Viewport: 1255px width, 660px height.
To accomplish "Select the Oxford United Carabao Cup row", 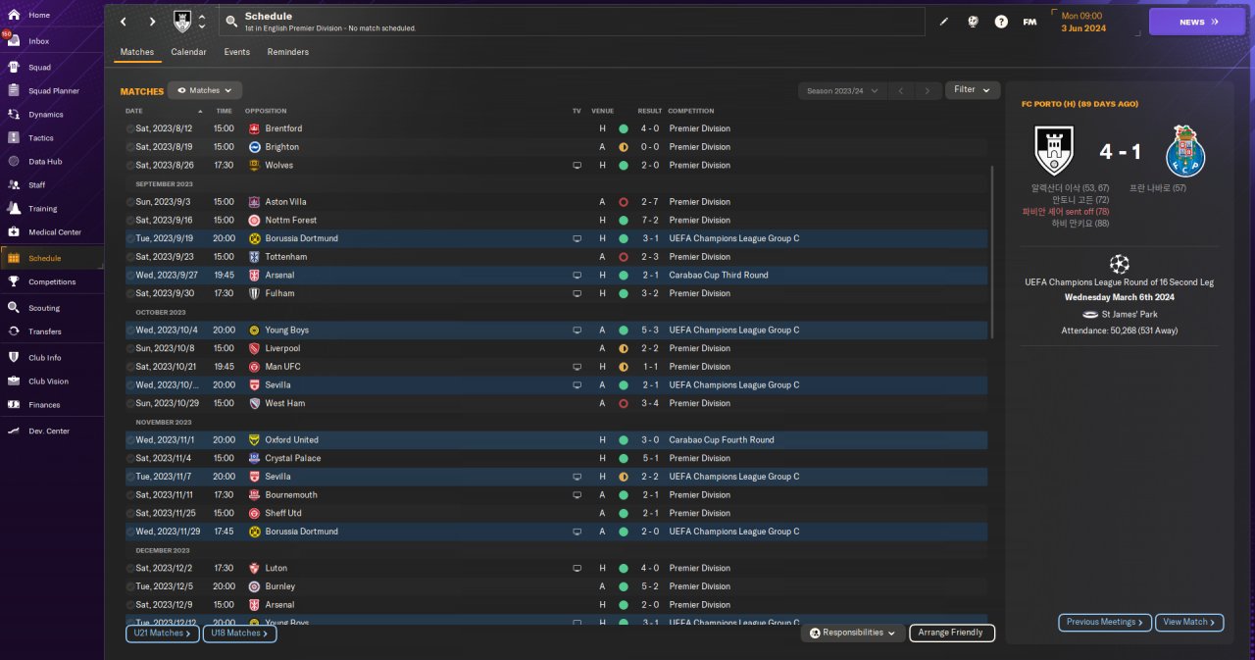I will [557, 440].
